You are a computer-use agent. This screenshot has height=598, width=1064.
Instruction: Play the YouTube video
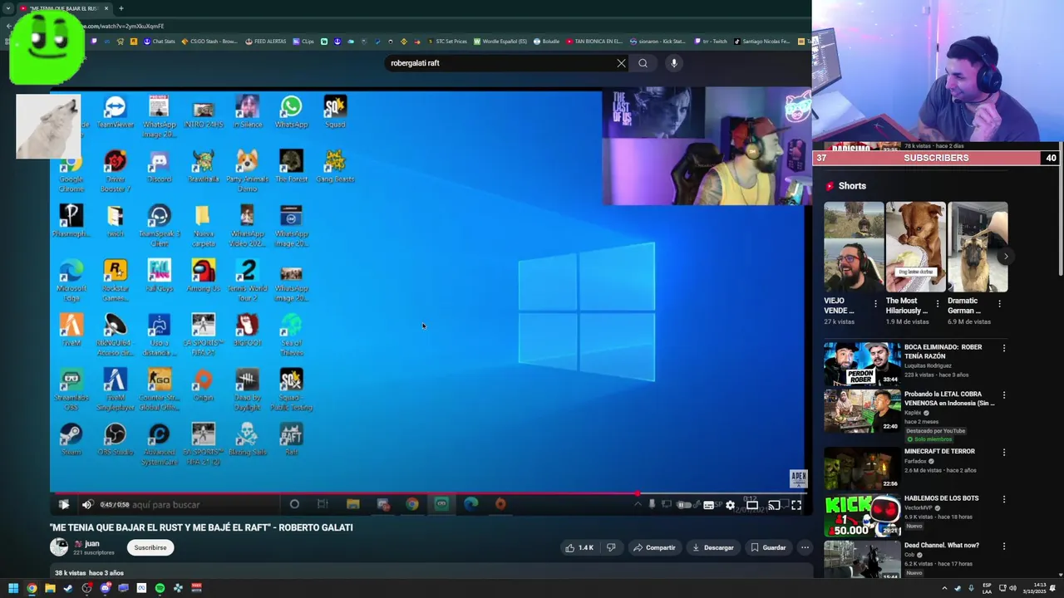[64, 504]
